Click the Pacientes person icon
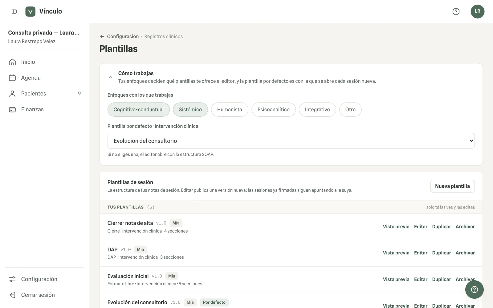Image resolution: width=493 pixels, height=308 pixels. 12,94
